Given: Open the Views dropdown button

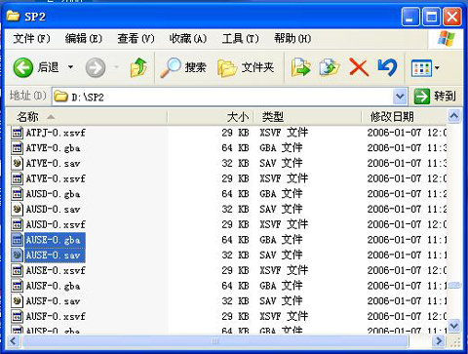Looking at the screenshot, I should [425, 68].
